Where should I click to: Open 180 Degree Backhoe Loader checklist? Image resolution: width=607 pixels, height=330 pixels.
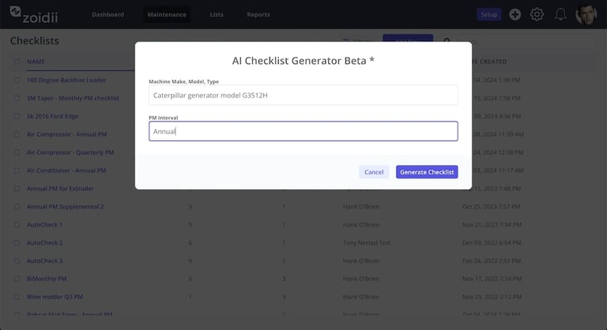[x=66, y=80]
